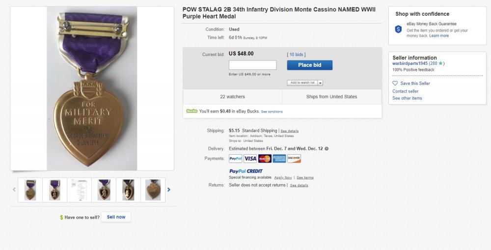Select the document scan thumbnail
Viewport: 491px width, 250px height.
pyautogui.click(x=79, y=190)
